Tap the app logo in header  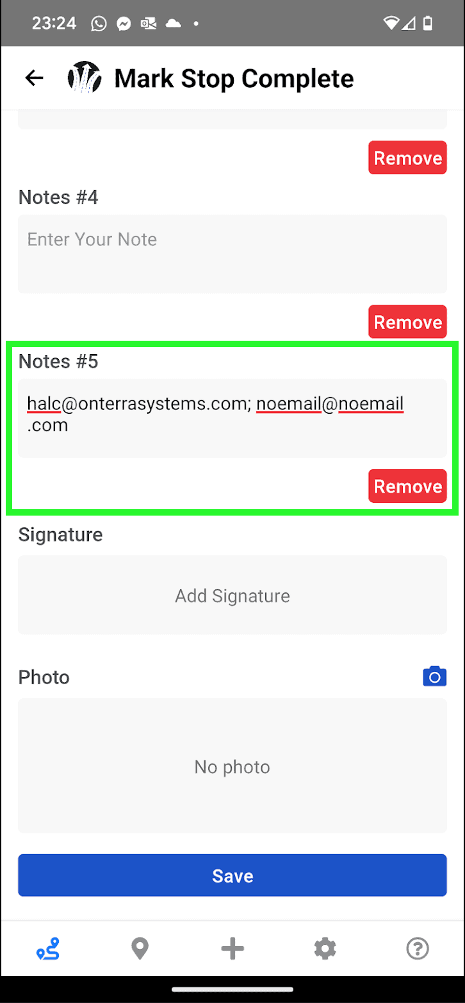(x=85, y=78)
